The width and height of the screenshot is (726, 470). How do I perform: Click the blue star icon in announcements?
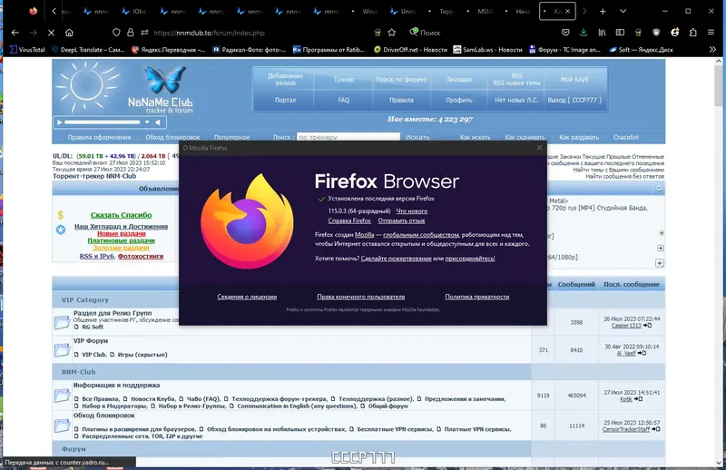pos(61,230)
